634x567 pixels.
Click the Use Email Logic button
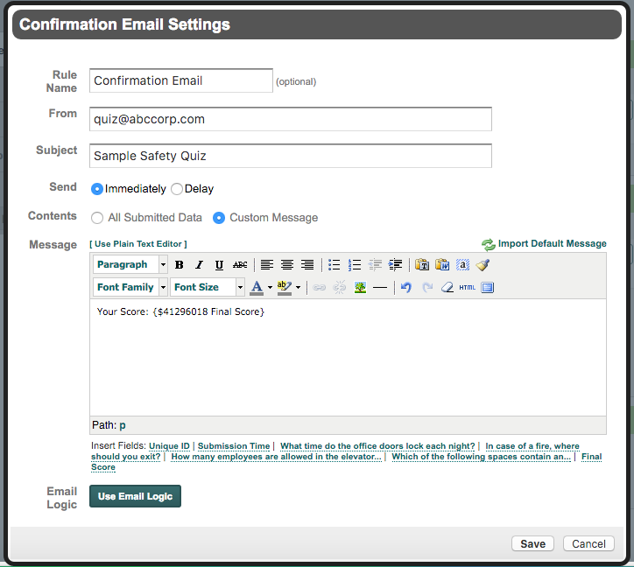pyautogui.click(x=135, y=496)
